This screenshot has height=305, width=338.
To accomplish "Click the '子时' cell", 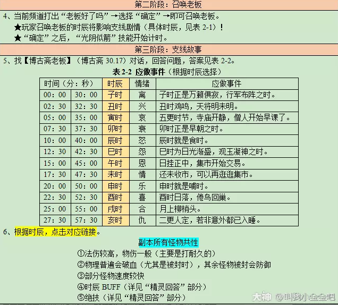I will [116, 95].
